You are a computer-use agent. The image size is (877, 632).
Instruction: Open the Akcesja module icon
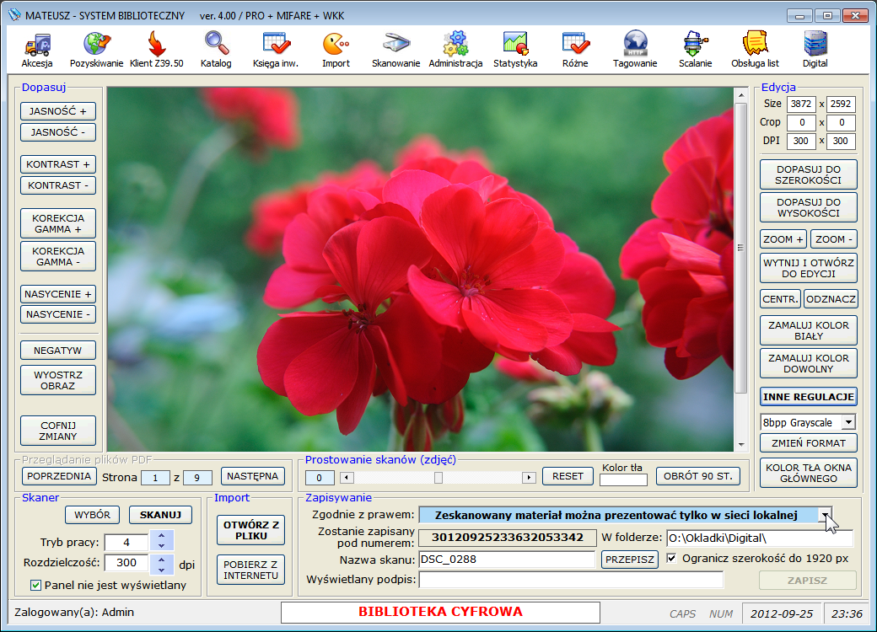point(37,44)
